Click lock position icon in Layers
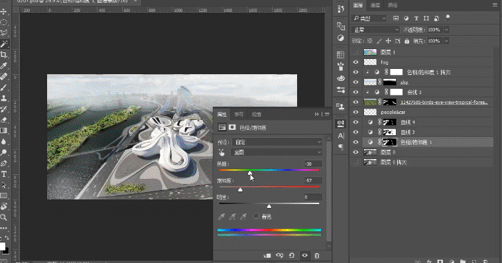This screenshot has width=502, height=263. (388, 41)
